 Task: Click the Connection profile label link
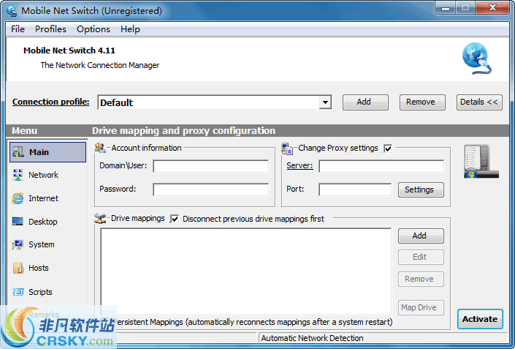pos(50,102)
